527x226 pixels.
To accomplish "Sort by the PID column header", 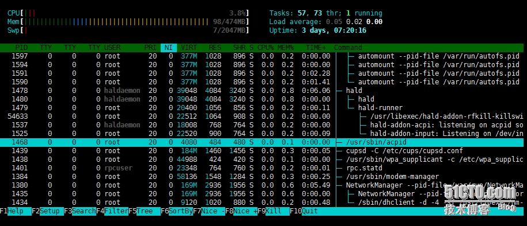I will click(21, 48).
